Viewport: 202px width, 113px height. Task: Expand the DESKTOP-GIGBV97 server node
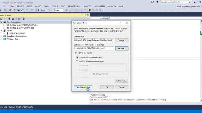coord(4,34)
